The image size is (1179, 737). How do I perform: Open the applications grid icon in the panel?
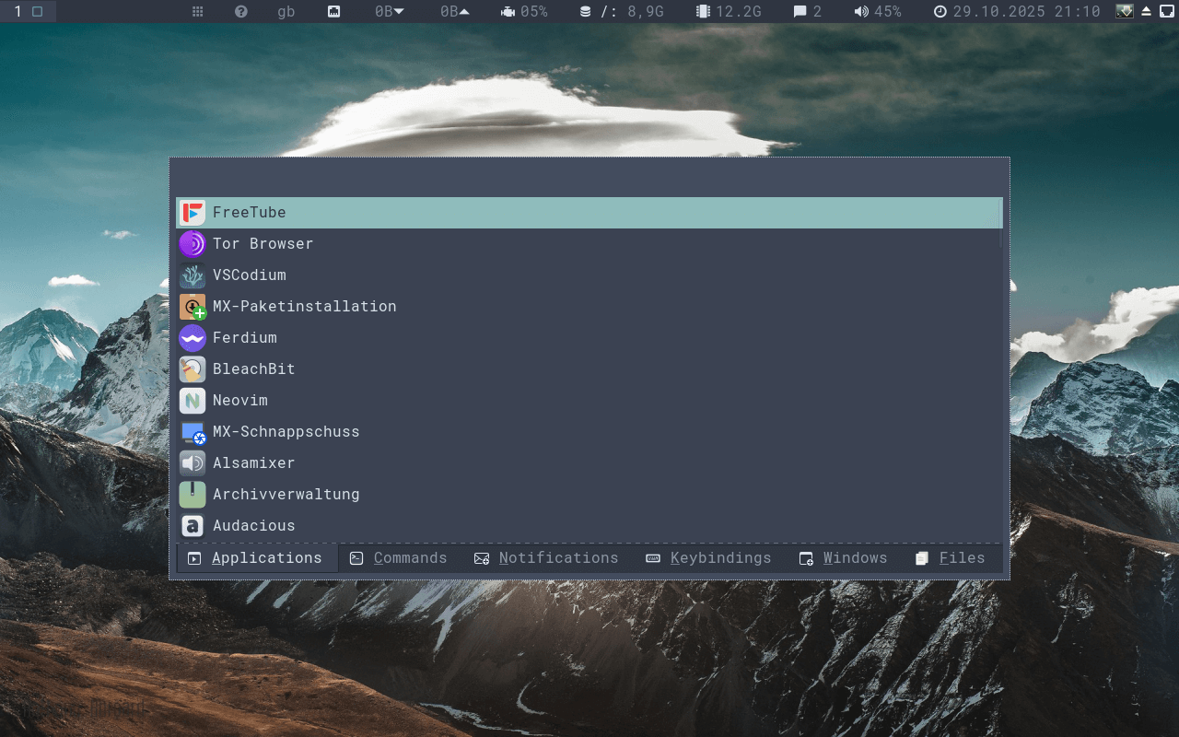pos(196,12)
